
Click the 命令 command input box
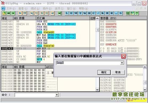coord(35,95)
